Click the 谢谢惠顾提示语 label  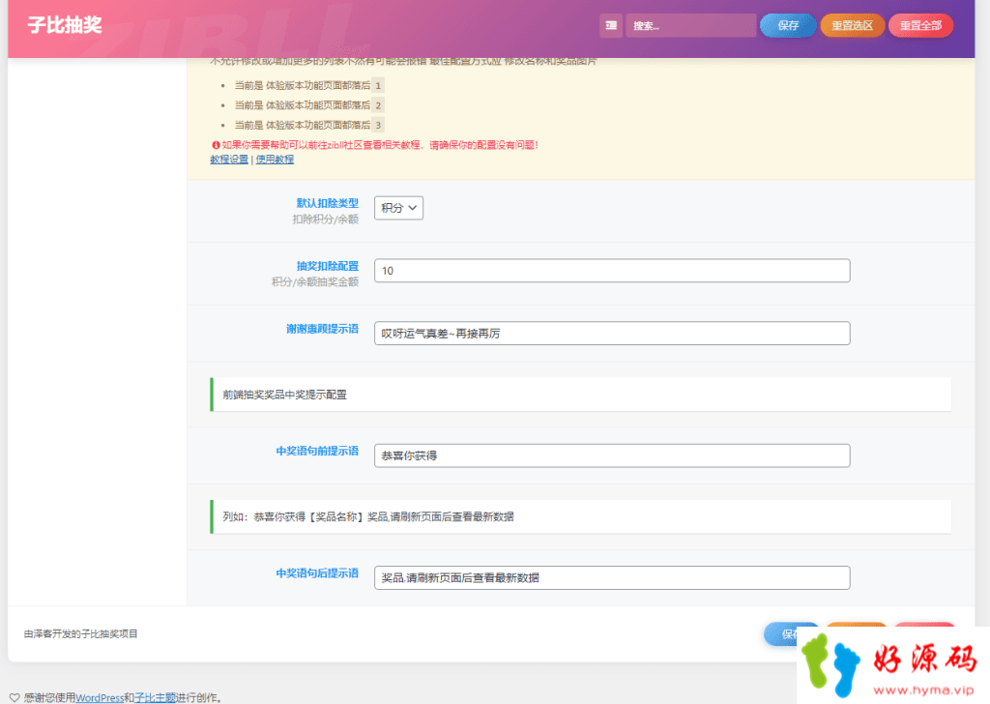pyautogui.click(x=322, y=329)
